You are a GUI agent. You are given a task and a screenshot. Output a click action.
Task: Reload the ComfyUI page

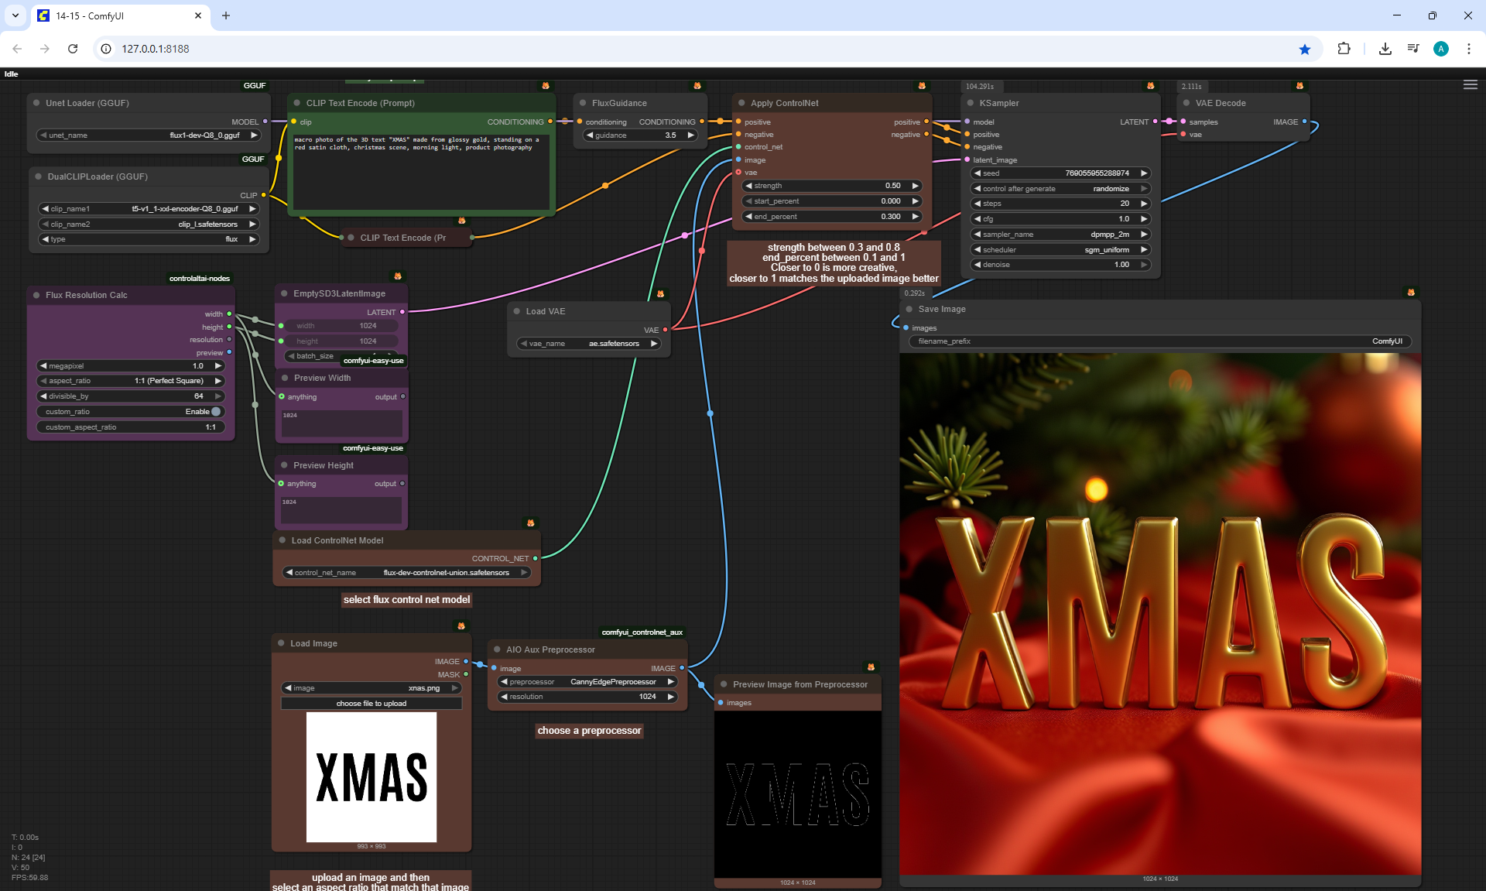73,49
